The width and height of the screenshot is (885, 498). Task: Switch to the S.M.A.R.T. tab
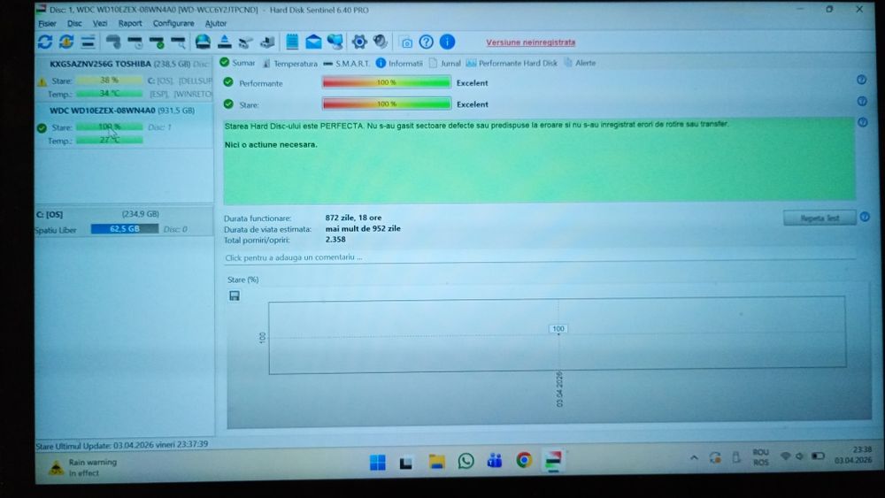click(x=347, y=63)
